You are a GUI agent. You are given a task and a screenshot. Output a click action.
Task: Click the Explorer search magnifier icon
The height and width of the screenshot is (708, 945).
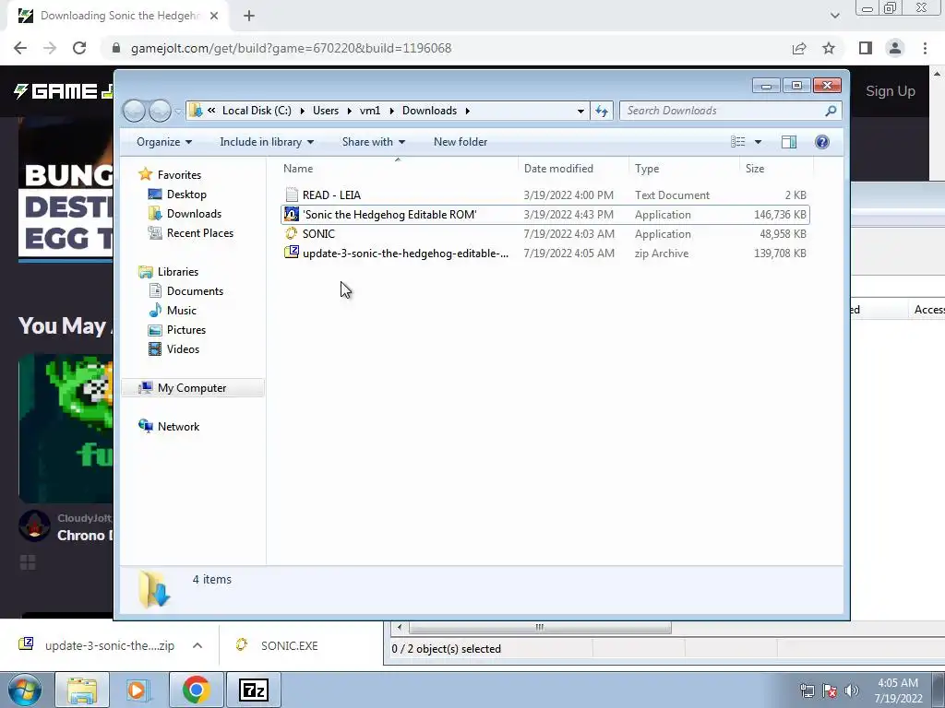831,111
